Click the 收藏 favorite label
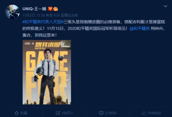 [x=24, y=113]
